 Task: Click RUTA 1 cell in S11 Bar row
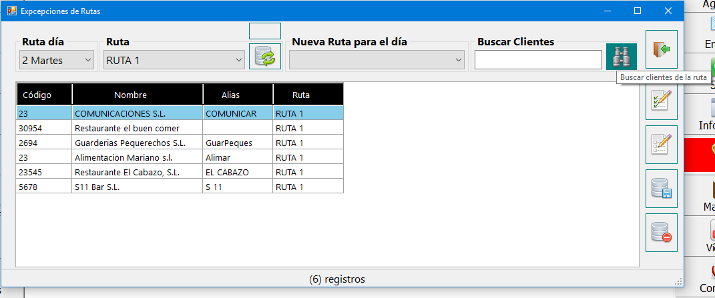(x=308, y=187)
